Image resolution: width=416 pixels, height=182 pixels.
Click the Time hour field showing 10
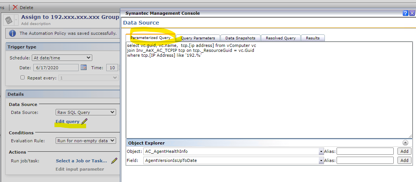112,68
